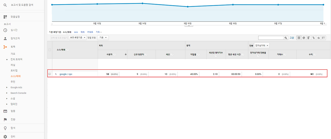Open the 획득 acquisition icon
The width and height of the screenshot is (331, 139).
coord(5,47)
